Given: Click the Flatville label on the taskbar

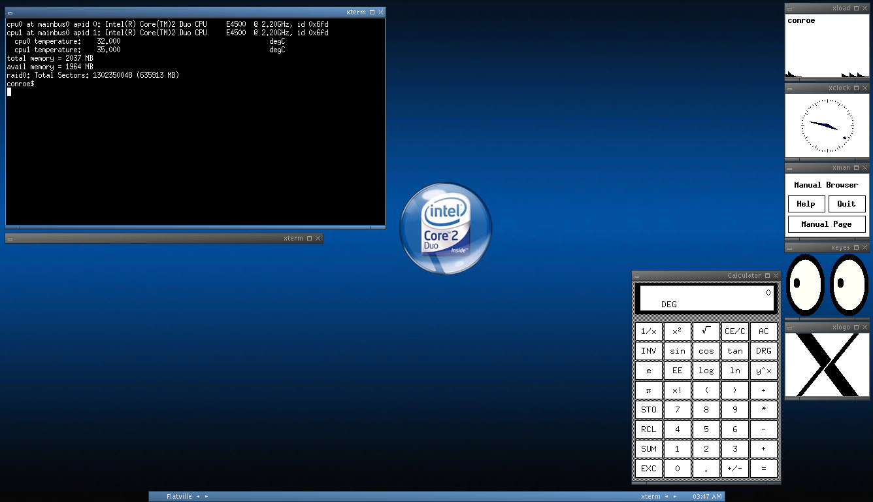Looking at the screenshot, I should pos(179,497).
